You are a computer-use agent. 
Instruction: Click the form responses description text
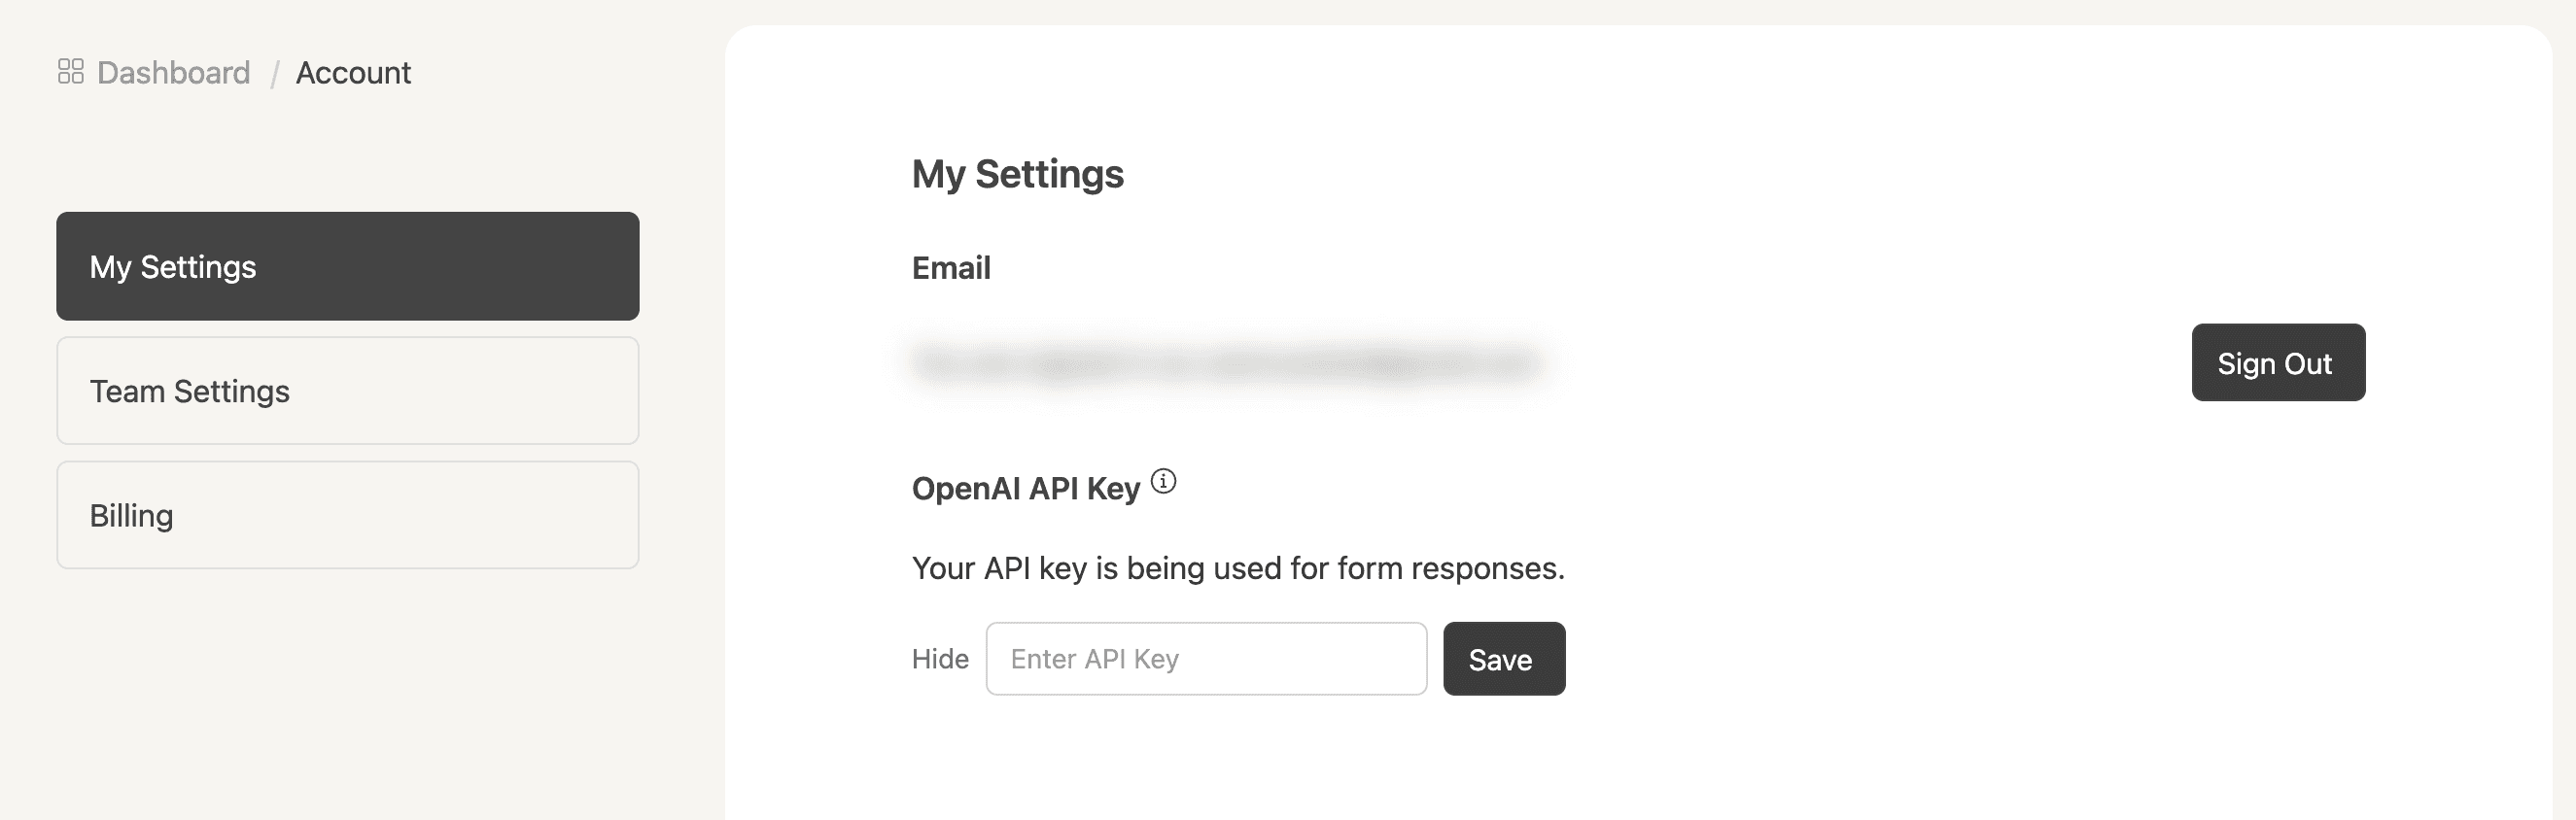[1236, 568]
